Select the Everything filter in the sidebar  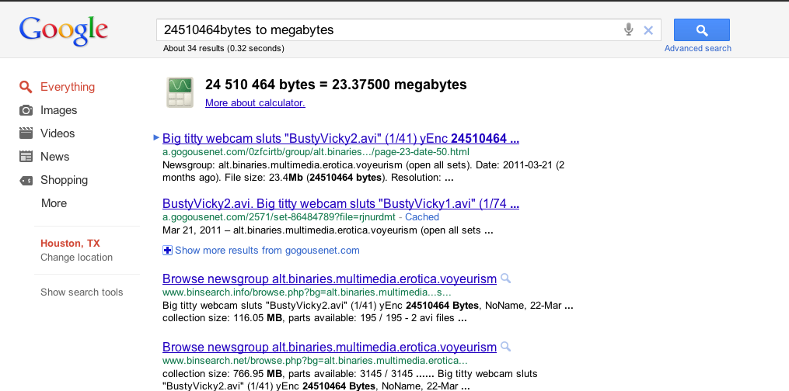(x=68, y=87)
